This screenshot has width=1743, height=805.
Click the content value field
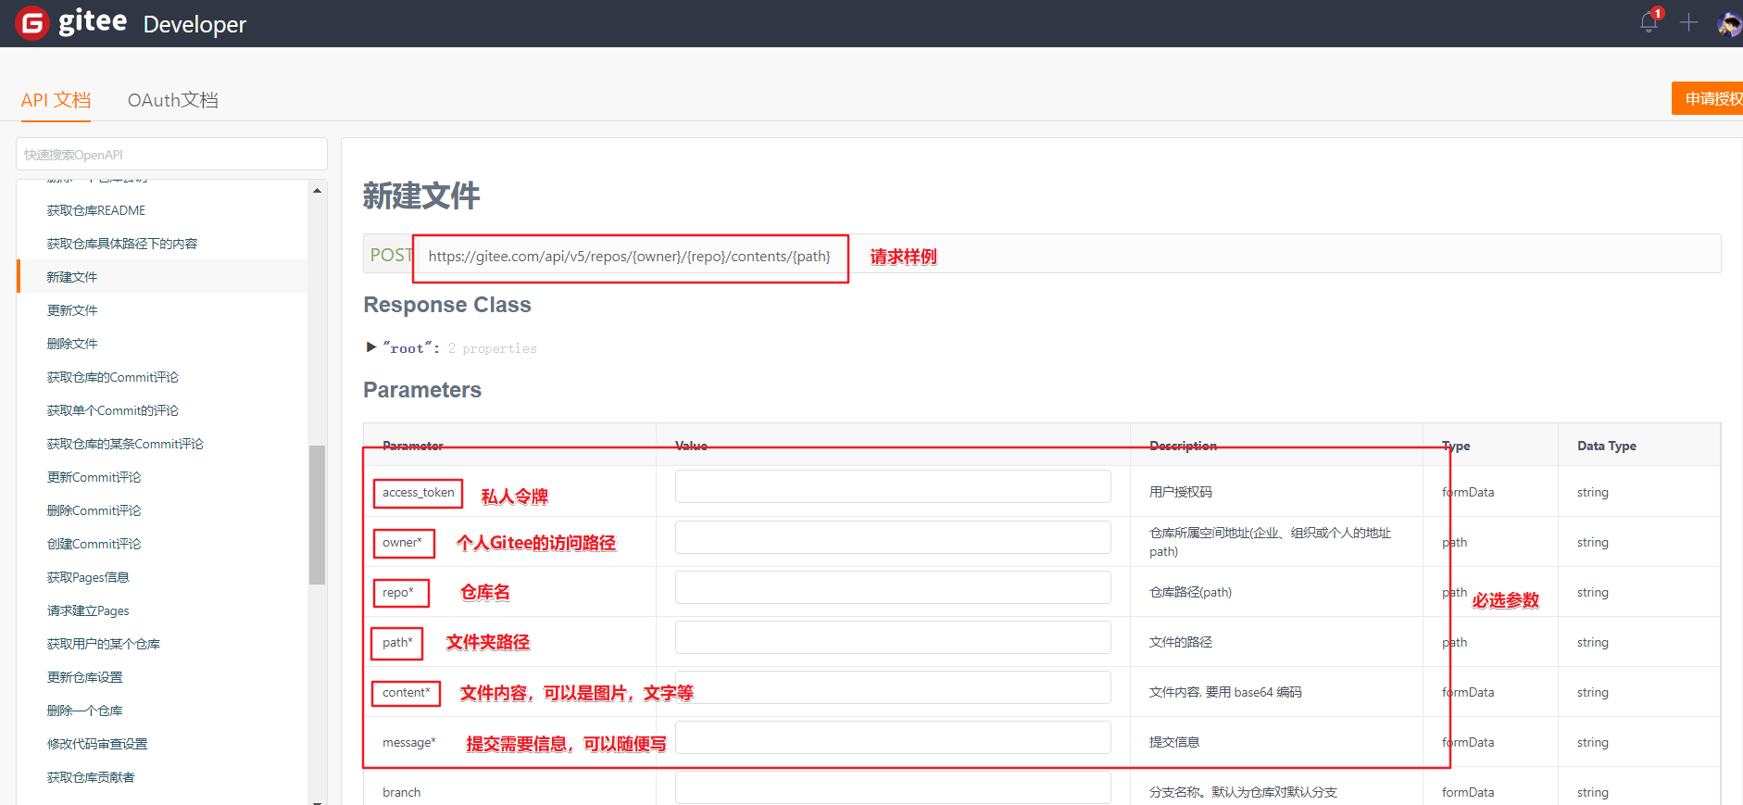click(x=893, y=687)
